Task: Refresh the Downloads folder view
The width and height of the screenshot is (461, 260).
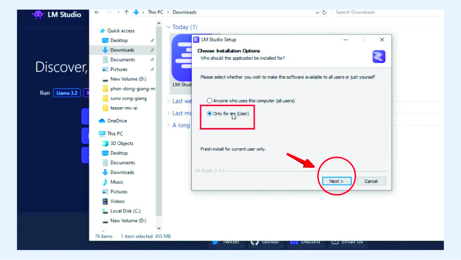Action: point(325,12)
